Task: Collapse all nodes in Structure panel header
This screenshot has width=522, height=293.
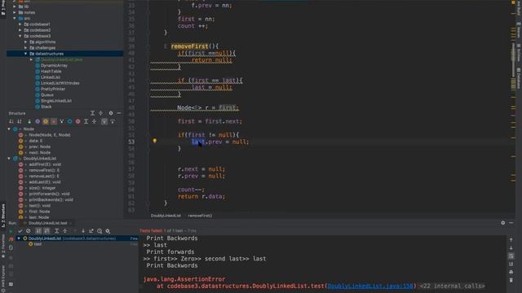Action: [100, 113]
